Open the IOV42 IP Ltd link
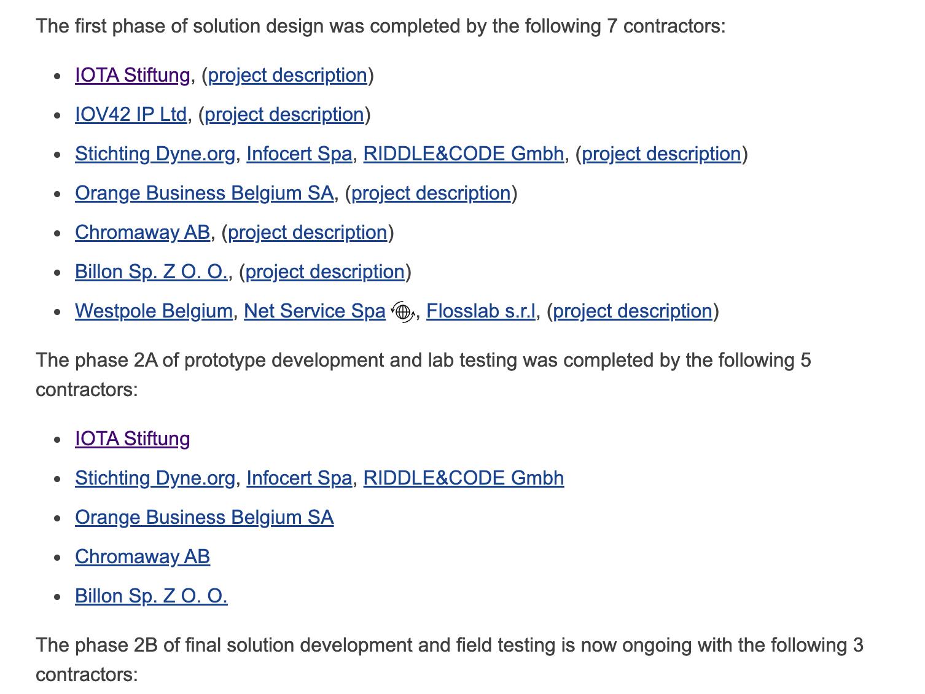This screenshot has height=694, width=925. (131, 115)
